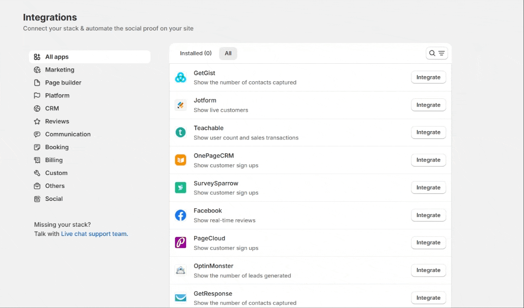Click the SurveySparrow green logo icon

point(181,187)
